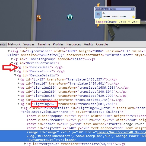Select the Temp16 element row
The image size is (146, 146).
click(70, 83)
